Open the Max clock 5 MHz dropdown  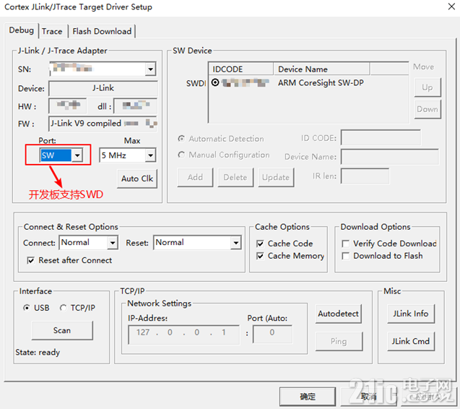click(150, 155)
